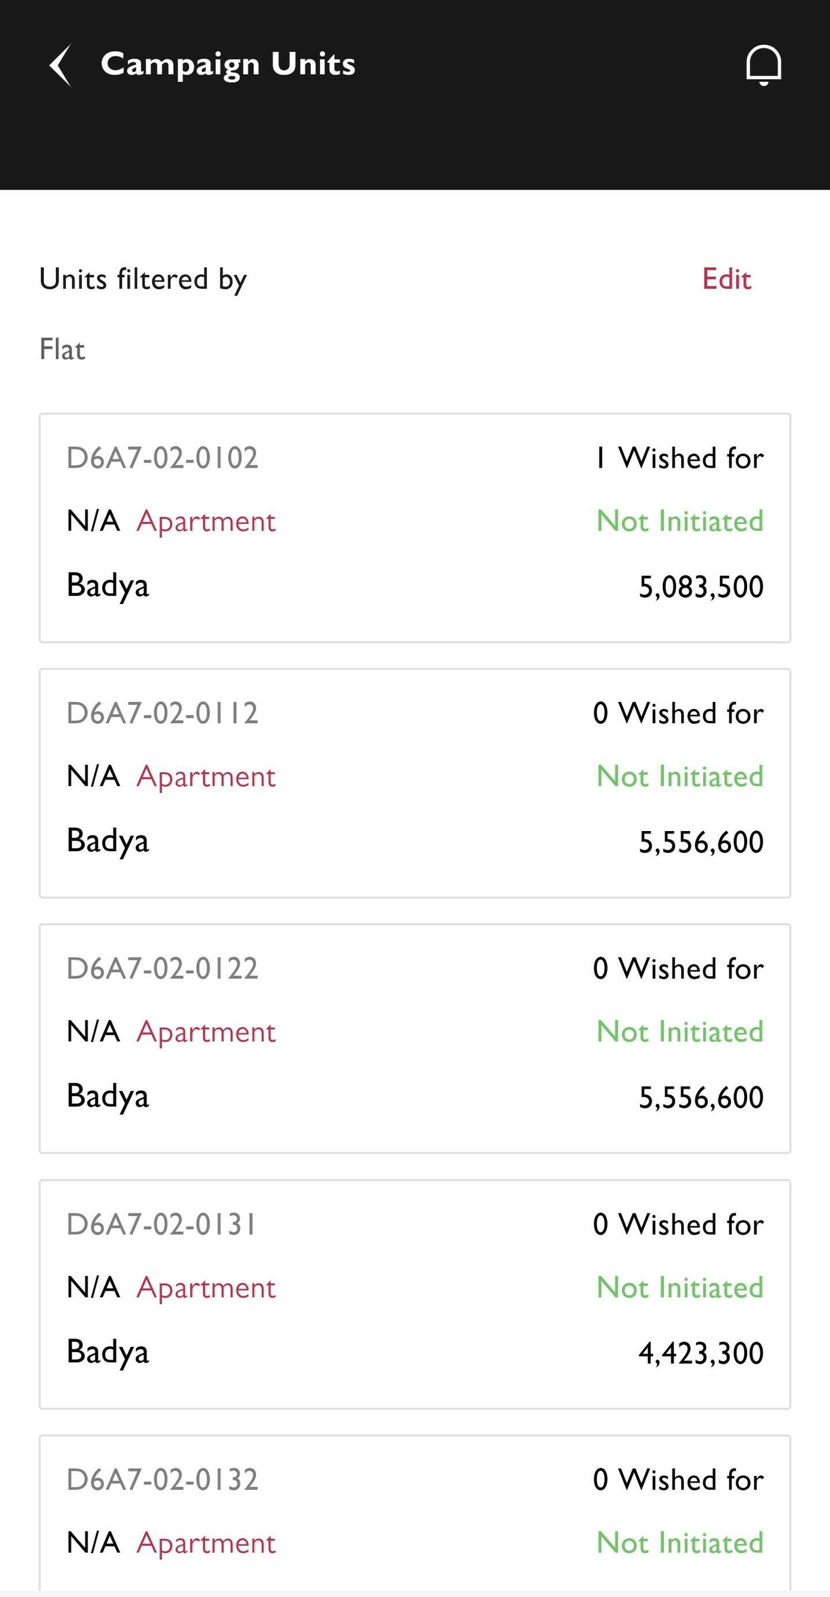Tap price 5,556,600 of unit 0112
The width and height of the screenshot is (830, 1597).
[x=700, y=842]
